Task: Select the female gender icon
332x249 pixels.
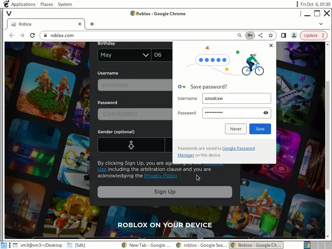Action: pos(131,145)
